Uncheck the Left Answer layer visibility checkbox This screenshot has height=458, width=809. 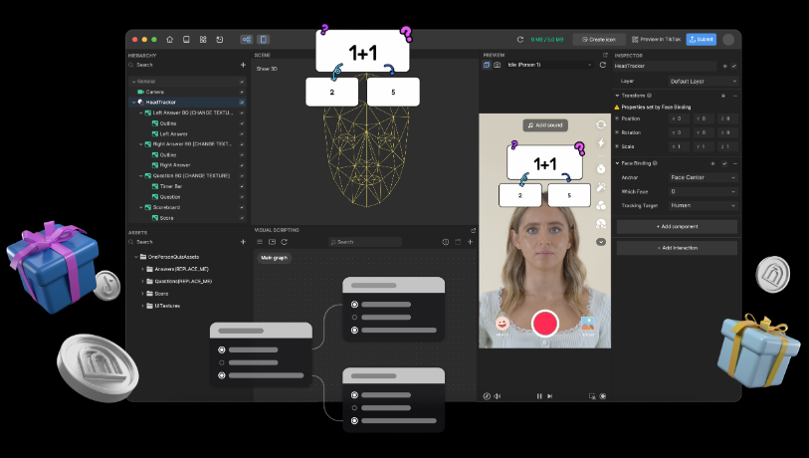(x=242, y=133)
